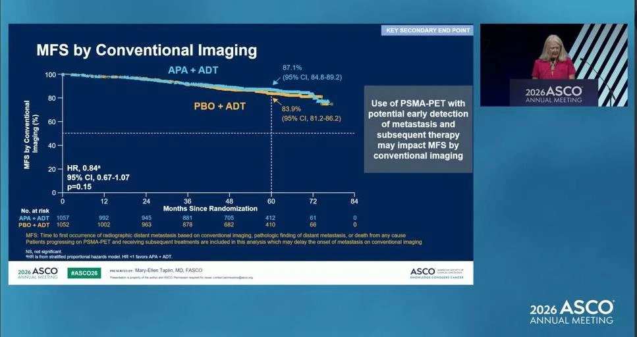Click the ASCO Knowledge Conquers Cancer logo

(436, 273)
